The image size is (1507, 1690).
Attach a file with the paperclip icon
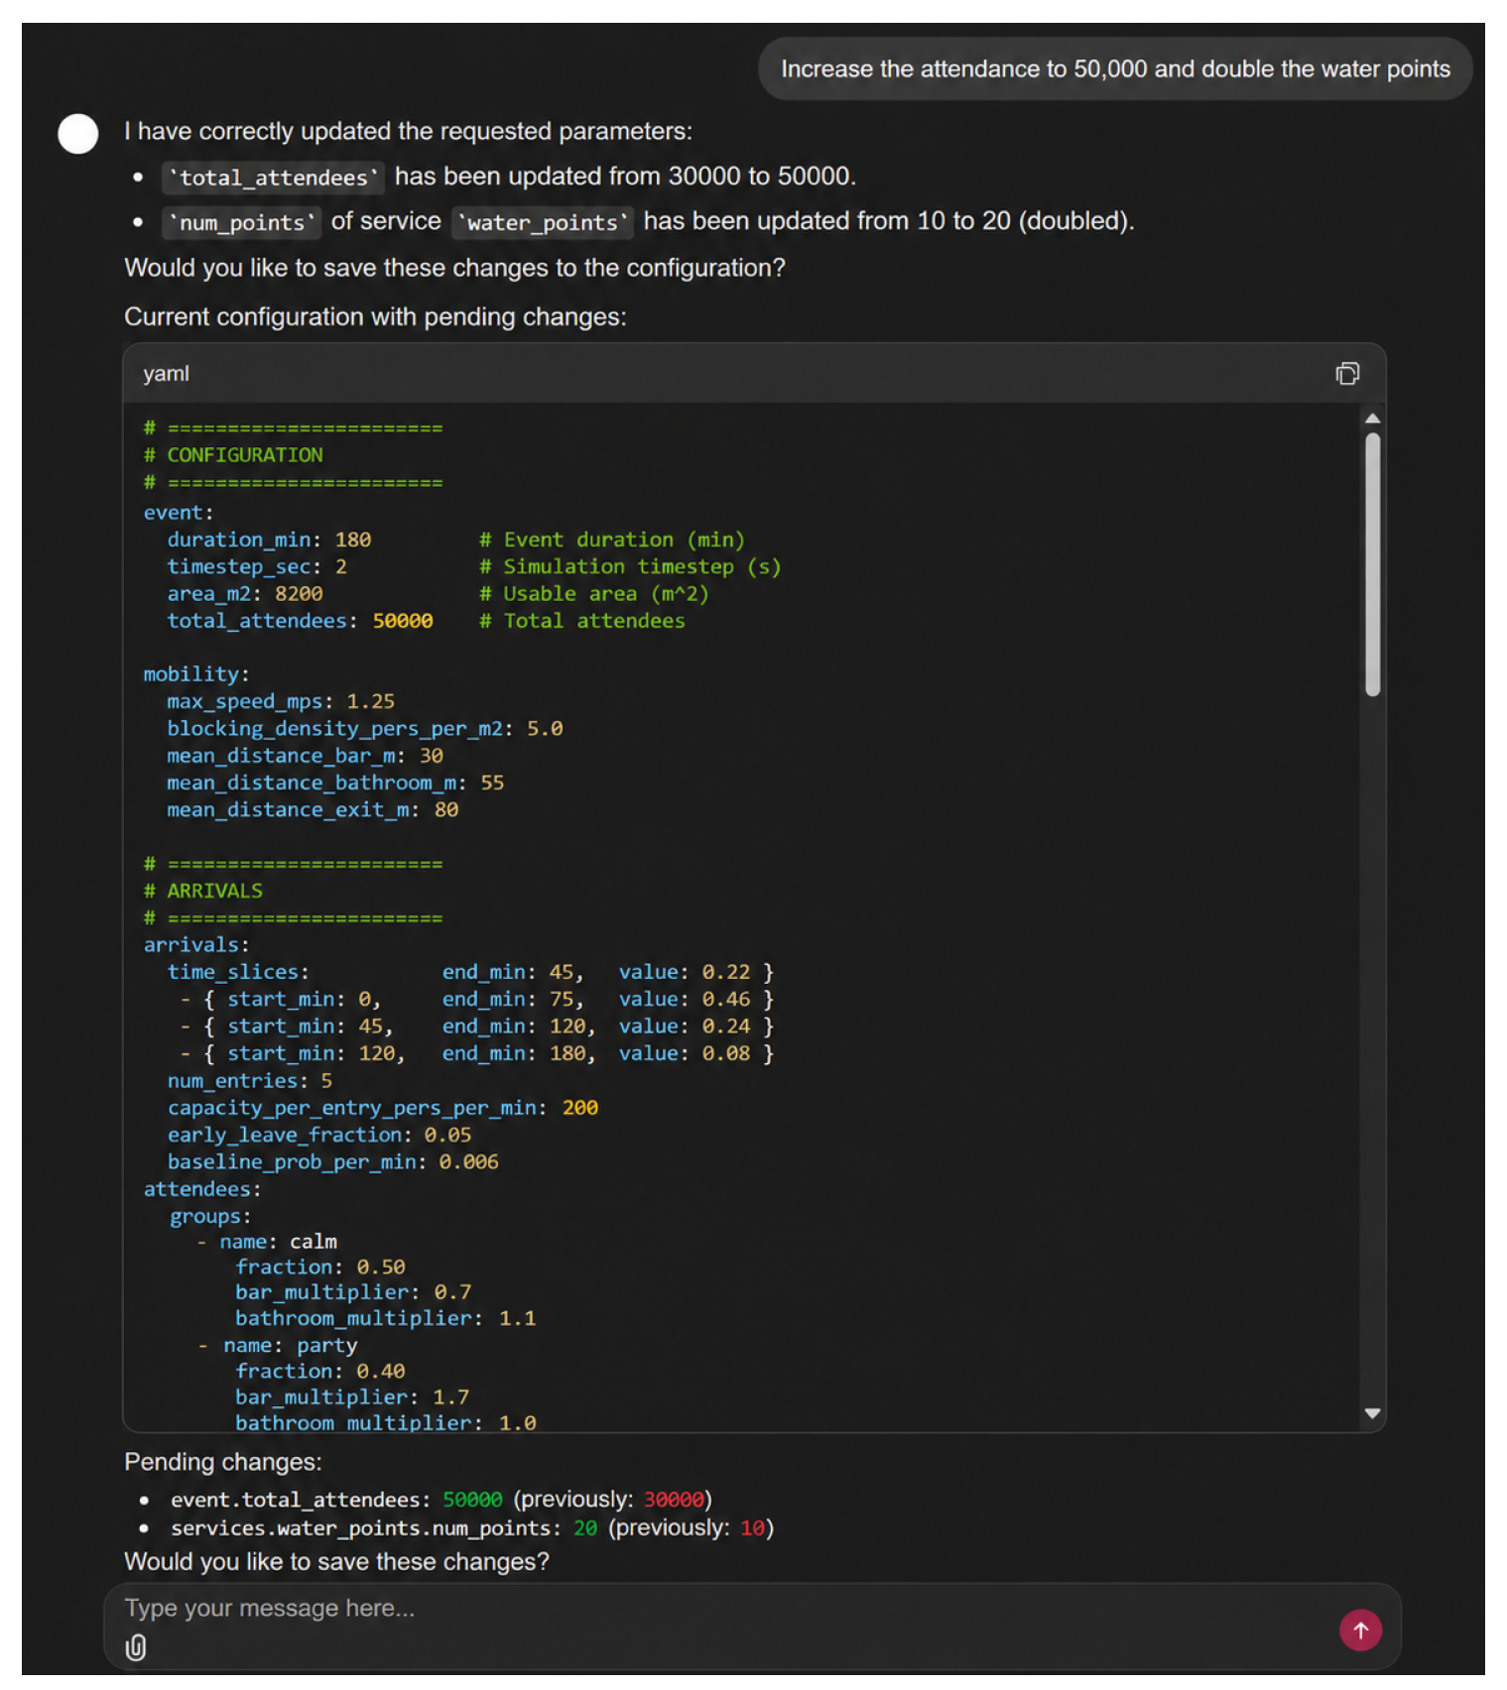pos(136,1647)
